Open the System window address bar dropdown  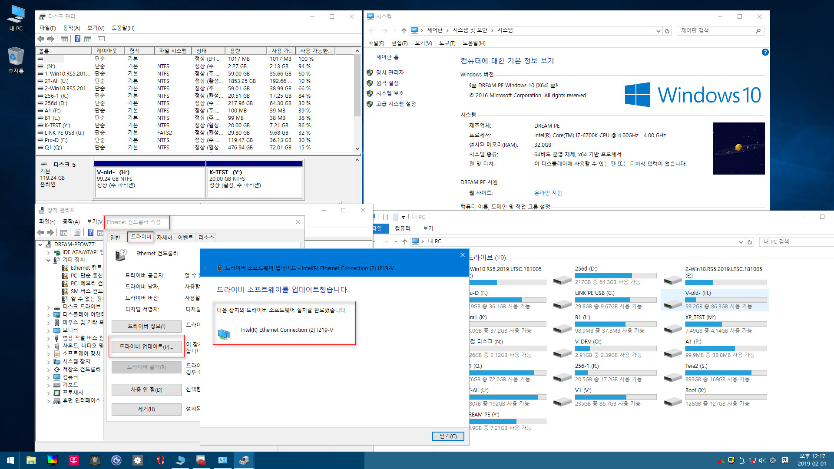658,31
